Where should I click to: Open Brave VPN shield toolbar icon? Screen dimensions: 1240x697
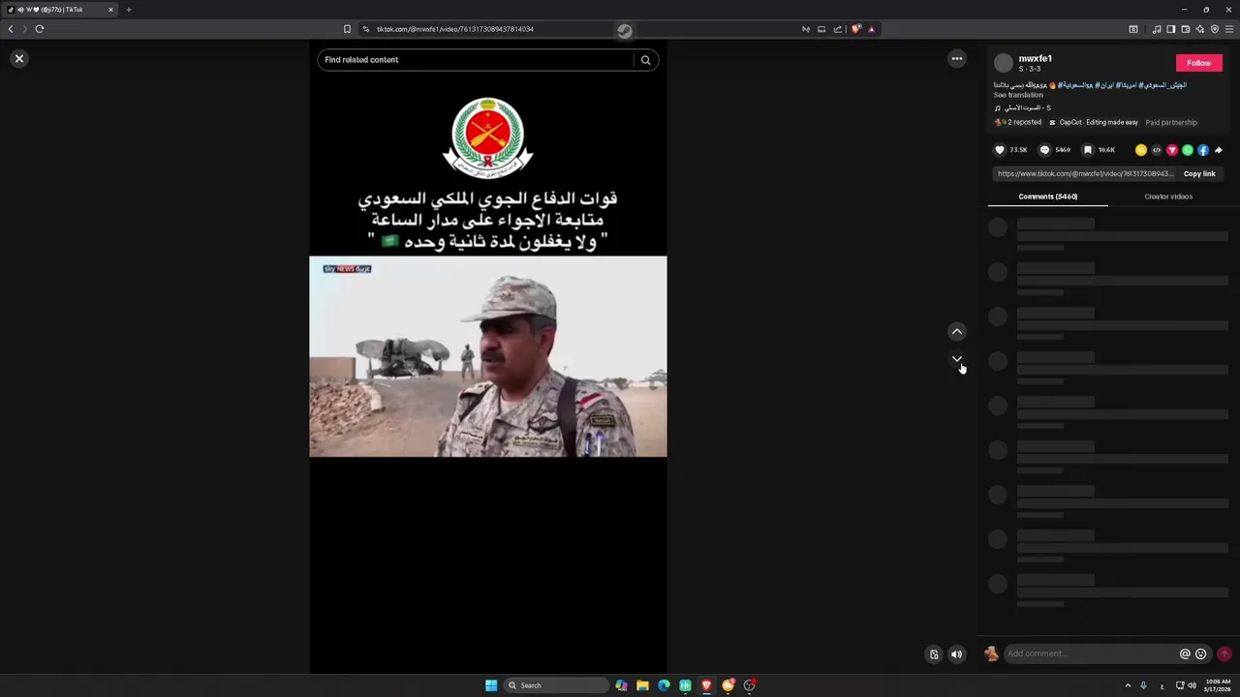[x=1215, y=29]
